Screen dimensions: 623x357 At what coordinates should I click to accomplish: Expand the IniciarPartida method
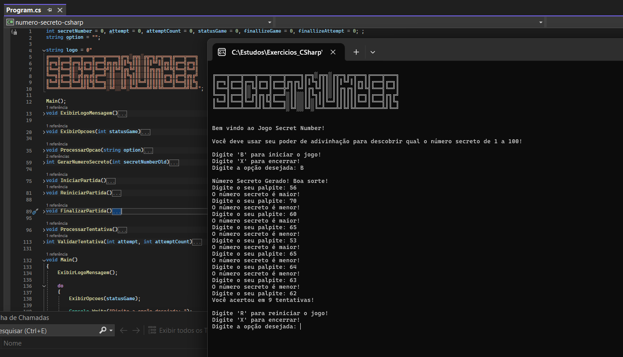click(x=44, y=181)
